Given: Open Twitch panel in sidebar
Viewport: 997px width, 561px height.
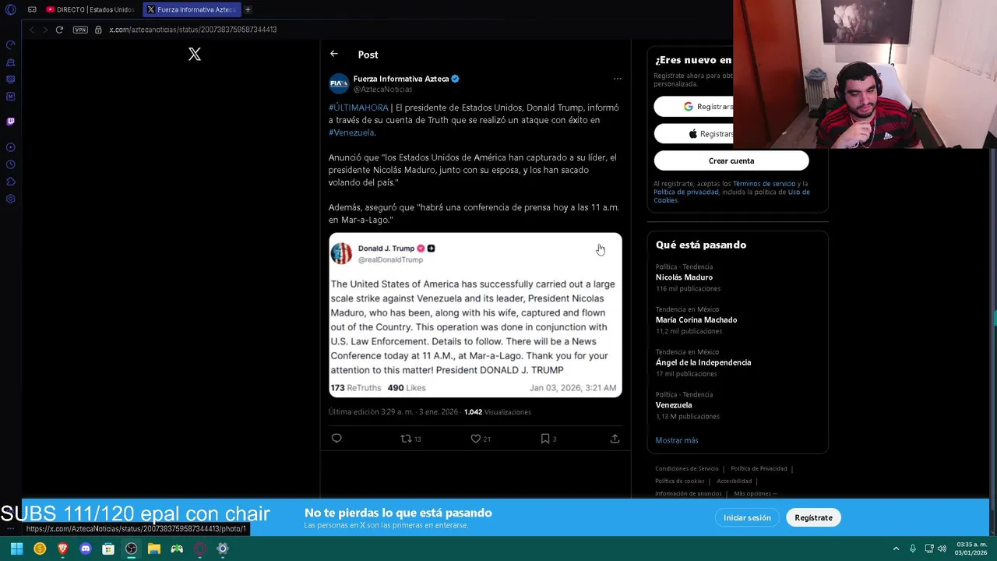Looking at the screenshot, I should point(11,122).
